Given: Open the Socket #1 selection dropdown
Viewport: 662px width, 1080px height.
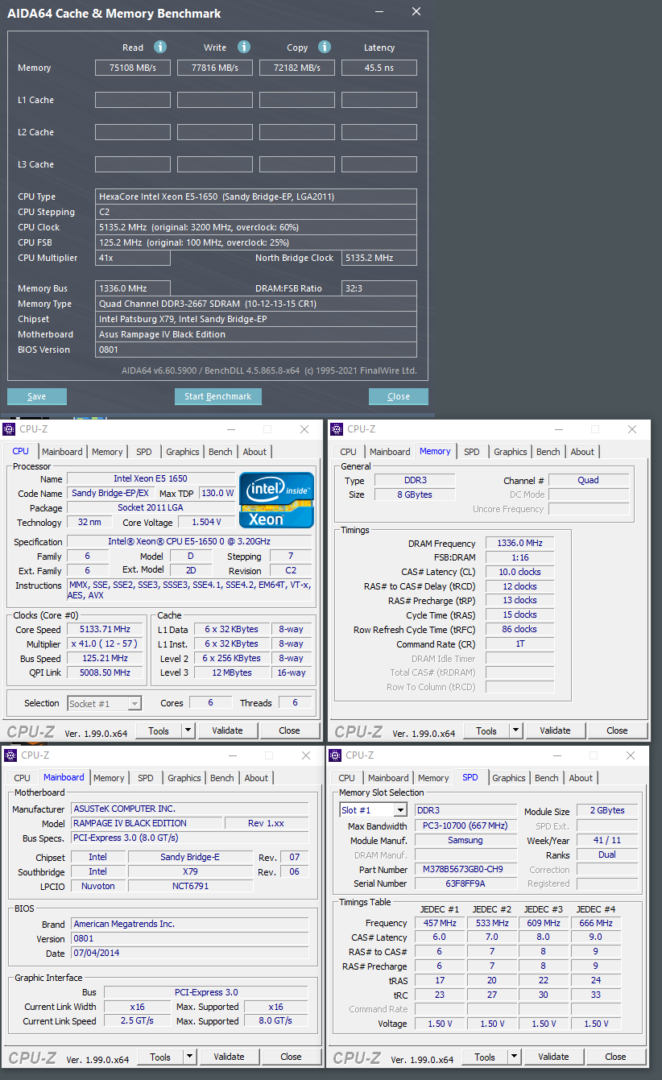Looking at the screenshot, I should (x=134, y=704).
